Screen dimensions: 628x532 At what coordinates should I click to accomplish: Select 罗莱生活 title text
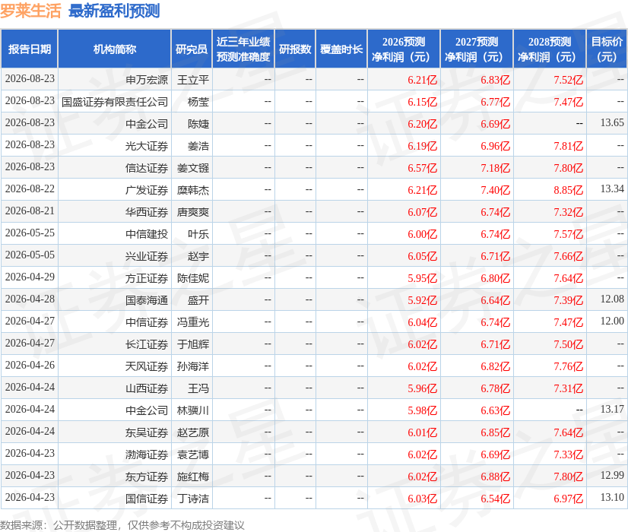[30, 11]
